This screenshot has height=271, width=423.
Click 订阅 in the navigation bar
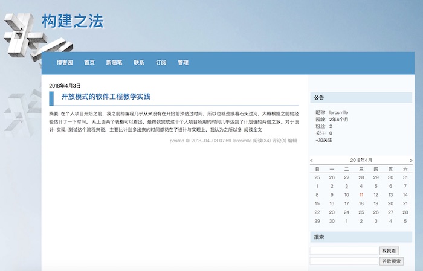coord(161,62)
